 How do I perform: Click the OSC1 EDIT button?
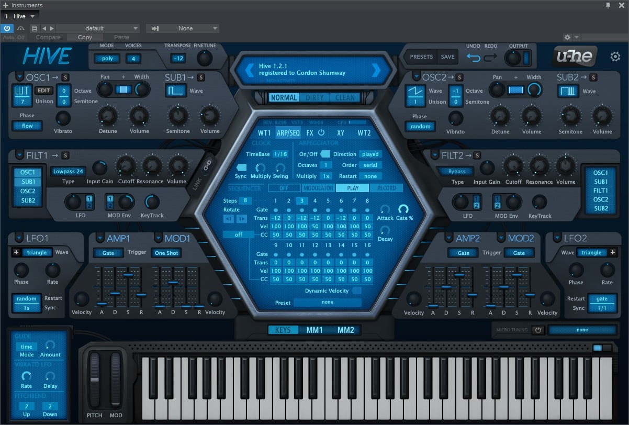coord(43,91)
